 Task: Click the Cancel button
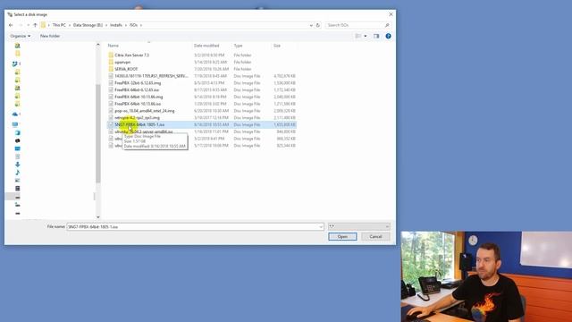coord(375,236)
